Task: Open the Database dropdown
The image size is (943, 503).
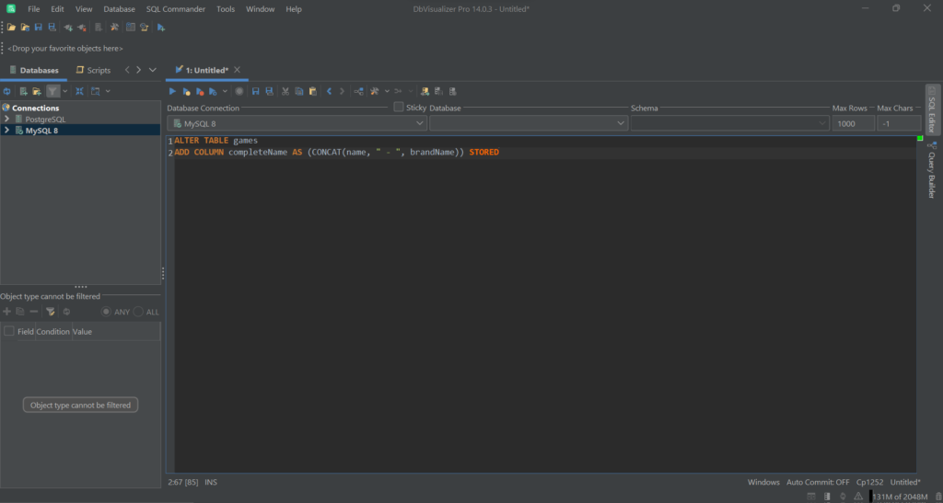Action: [x=529, y=123]
